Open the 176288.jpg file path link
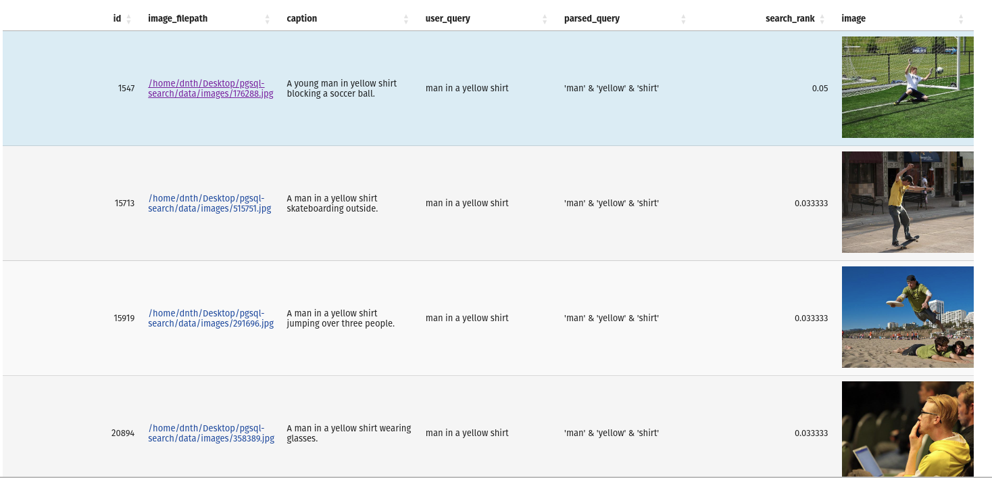 click(x=210, y=89)
